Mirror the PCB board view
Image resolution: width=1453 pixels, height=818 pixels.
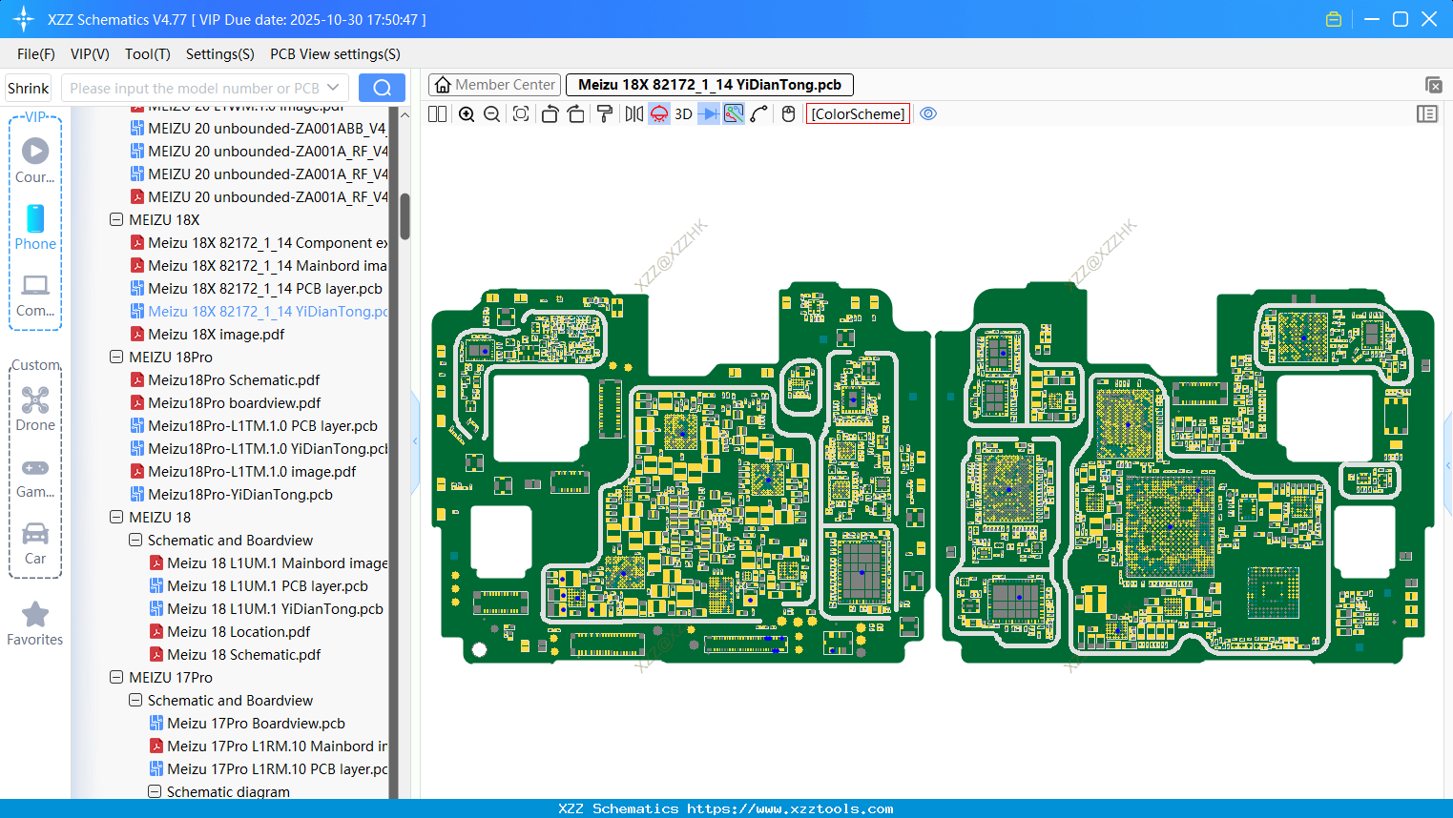tap(634, 114)
